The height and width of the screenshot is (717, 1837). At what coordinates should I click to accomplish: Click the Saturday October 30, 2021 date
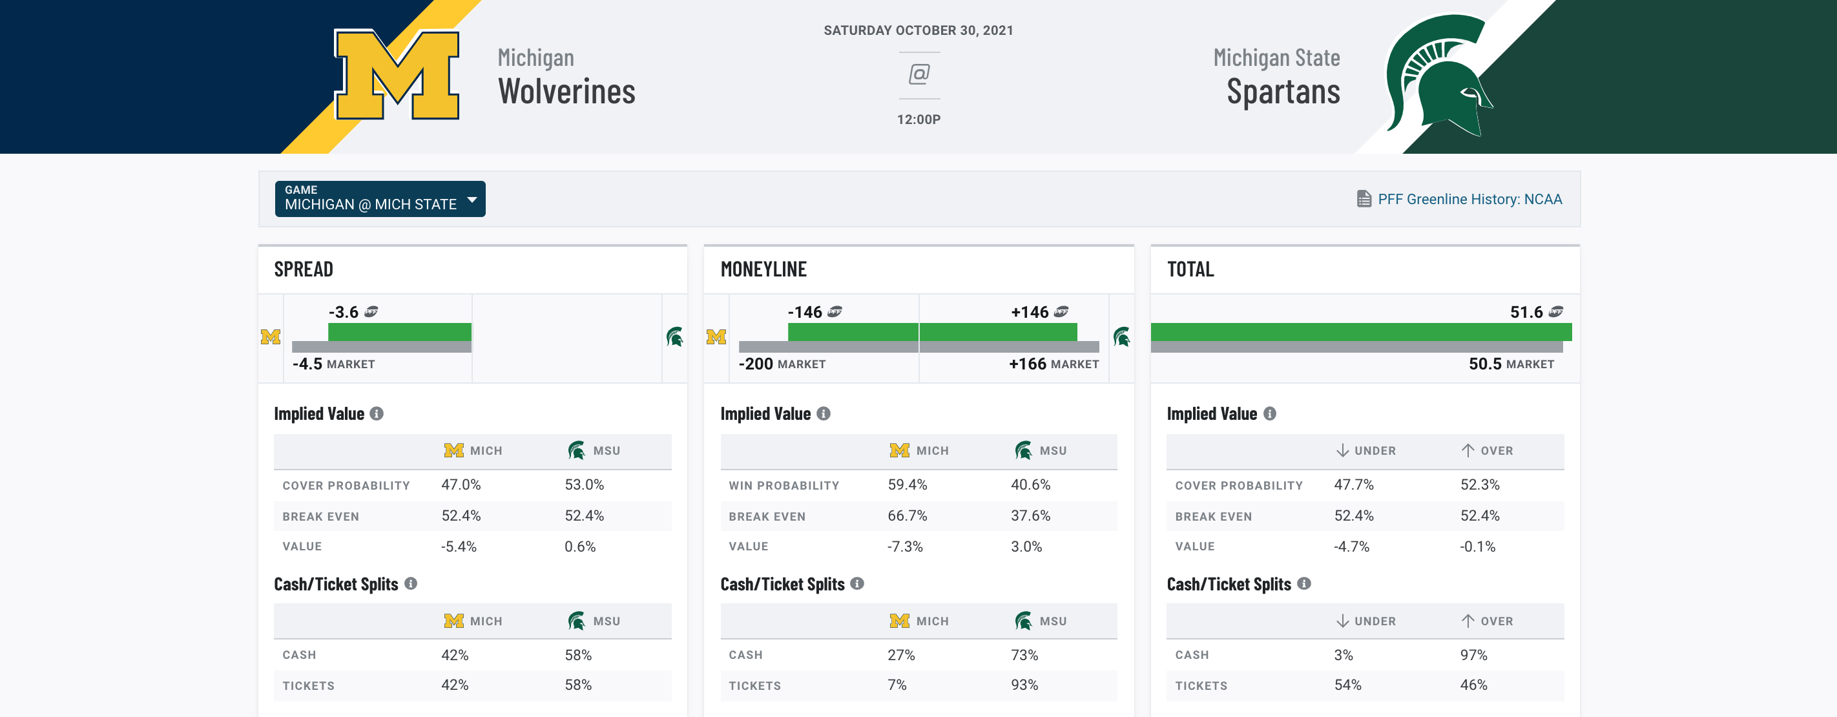[x=918, y=30]
